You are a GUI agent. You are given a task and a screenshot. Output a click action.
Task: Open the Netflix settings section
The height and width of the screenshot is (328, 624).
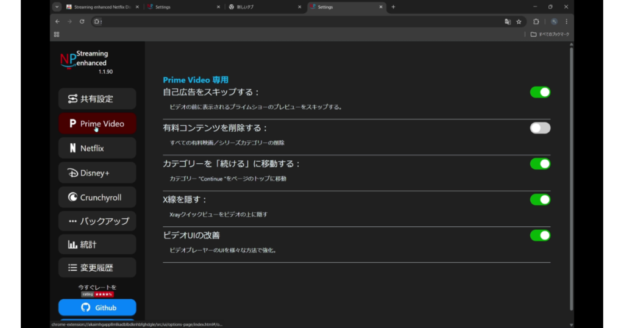pos(97,148)
